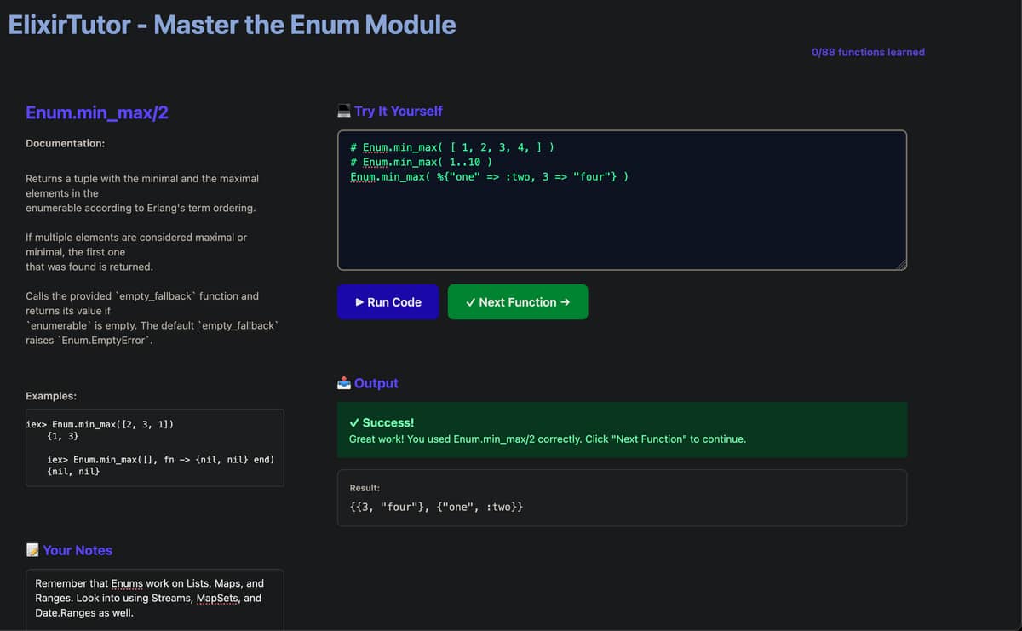Click into the Your Notes text area
Image resolution: width=1022 pixels, height=631 pixels.
coord(154,598)
